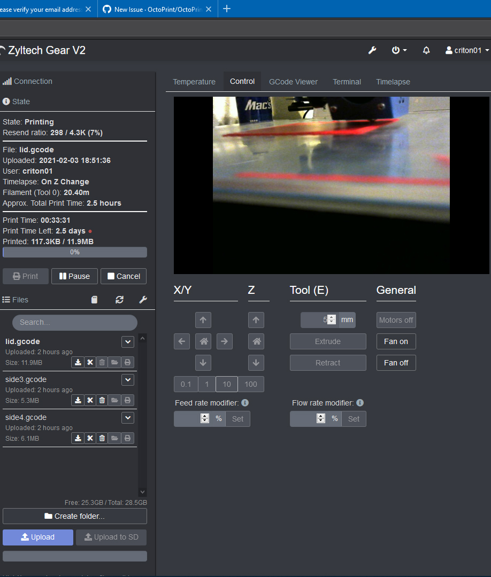Image resolution: width=491 pixels, height=577 pixels.
Task: Click the SD card icon in Files header
Action: pyautogui.click(x=94, y=300)
